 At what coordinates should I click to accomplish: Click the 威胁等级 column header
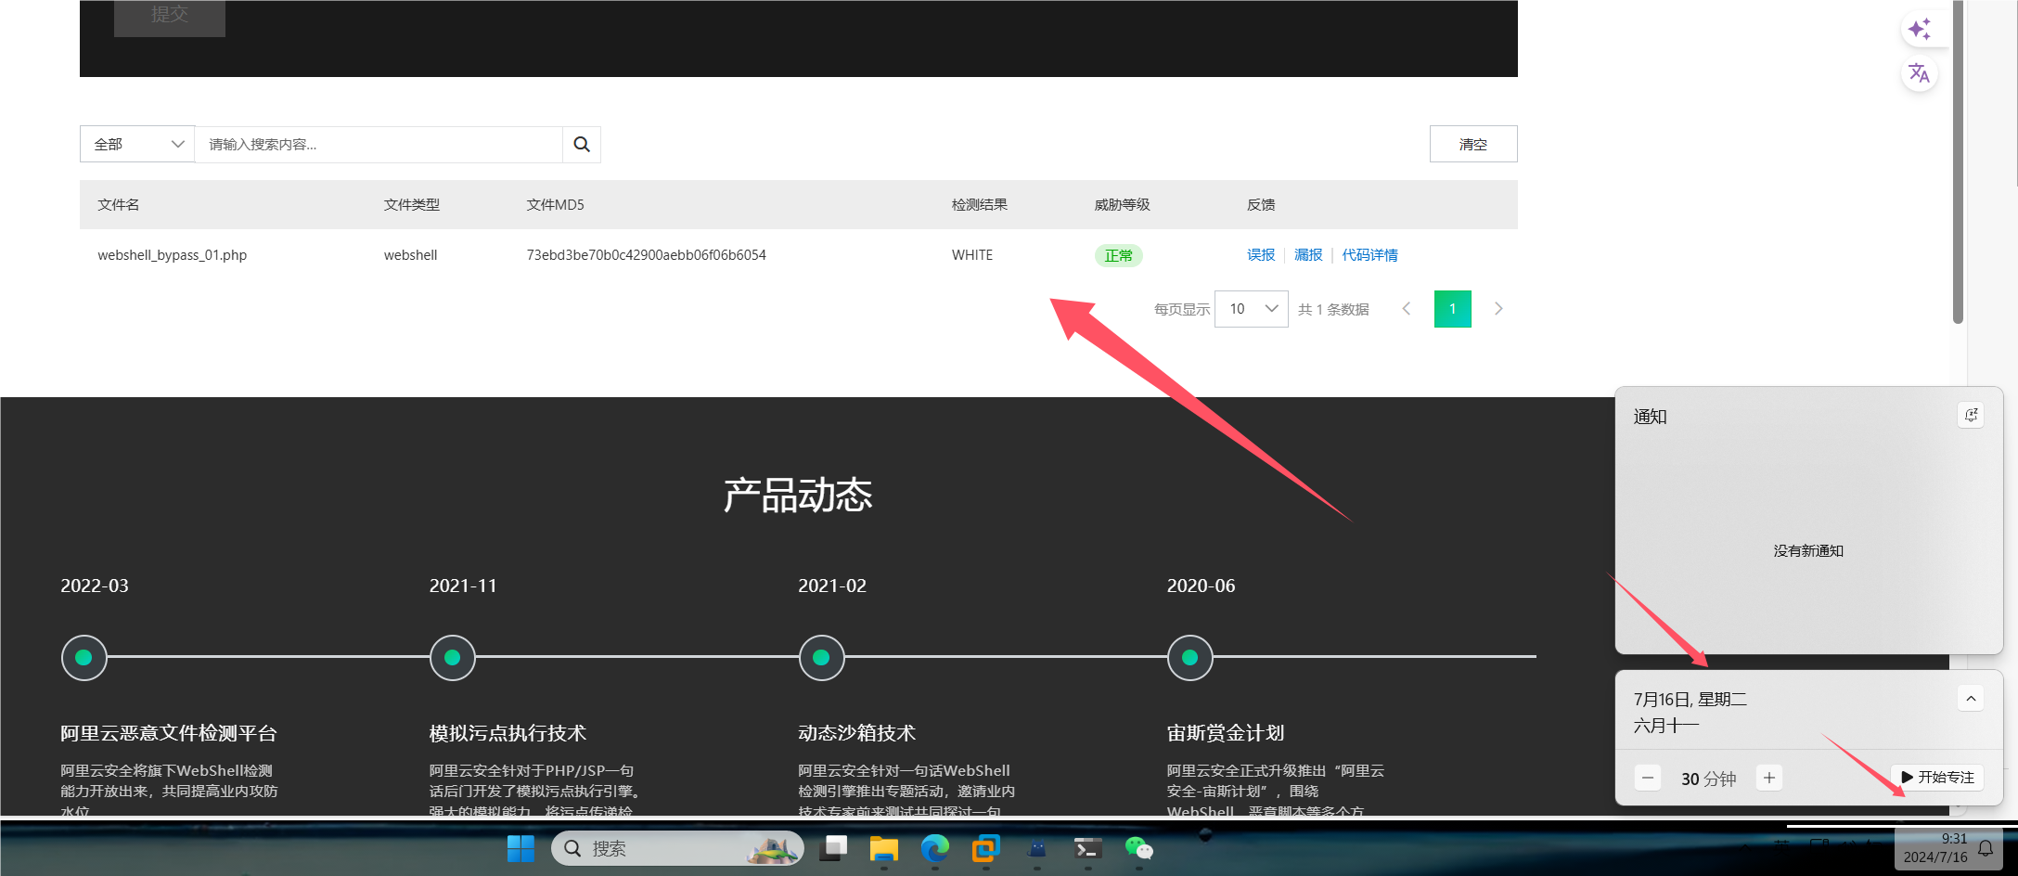[x=1123, y=205]
